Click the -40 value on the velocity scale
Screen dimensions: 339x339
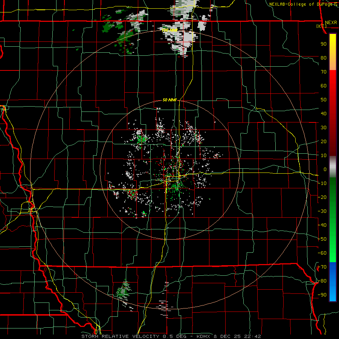tap(322, 225)
